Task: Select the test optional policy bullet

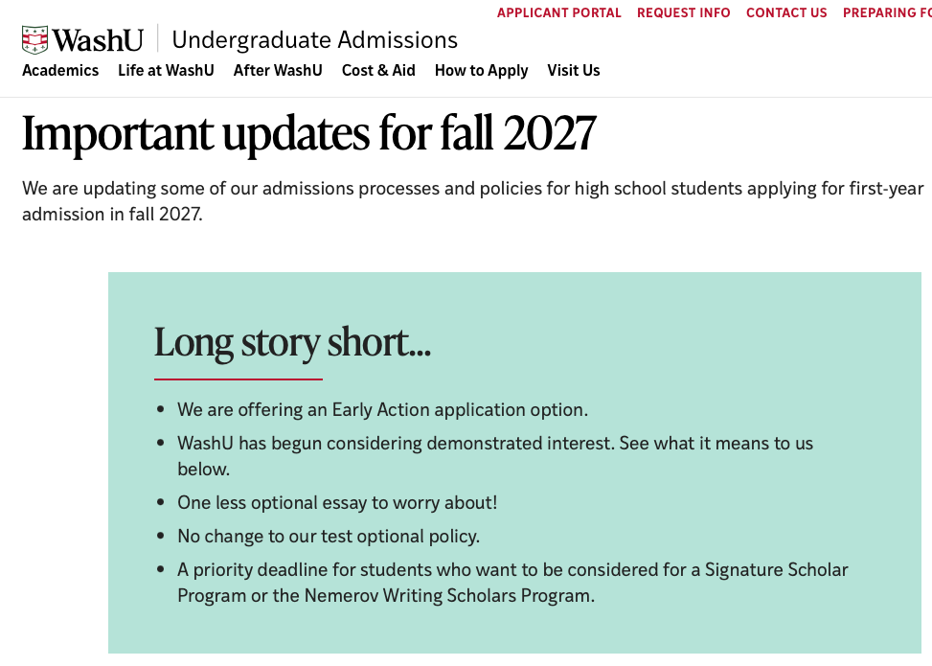Action: [x=329, y=536]
